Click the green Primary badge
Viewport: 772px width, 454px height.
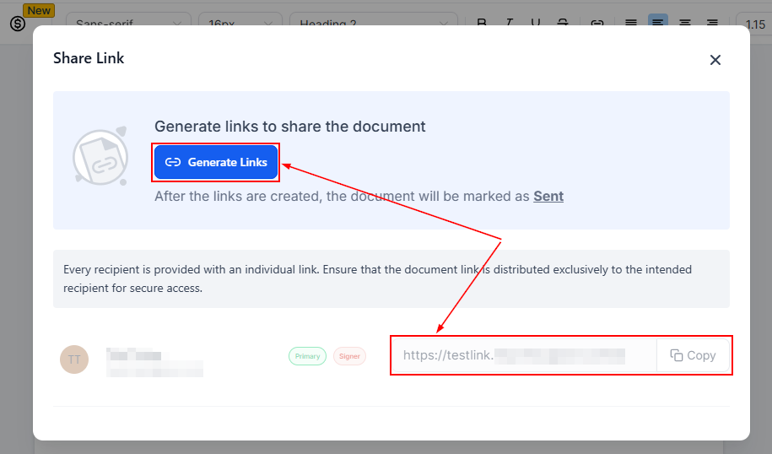point(307,356)
